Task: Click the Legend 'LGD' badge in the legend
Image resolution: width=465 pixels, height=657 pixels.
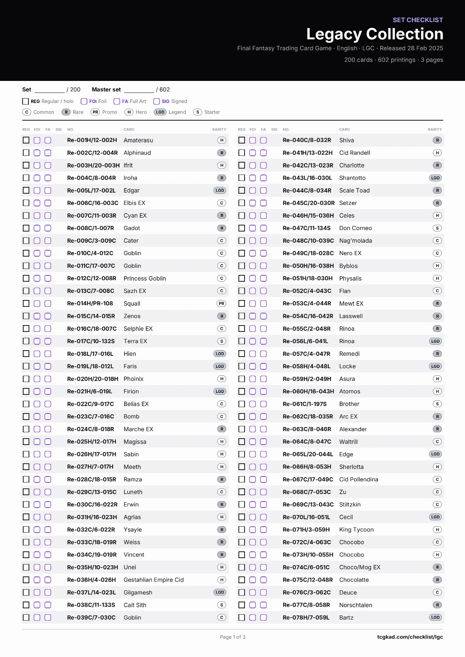Action: [160, 112]
